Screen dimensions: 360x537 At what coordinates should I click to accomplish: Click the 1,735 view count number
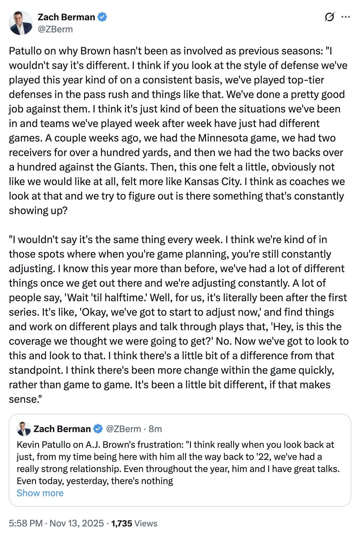tap(122, 523)
